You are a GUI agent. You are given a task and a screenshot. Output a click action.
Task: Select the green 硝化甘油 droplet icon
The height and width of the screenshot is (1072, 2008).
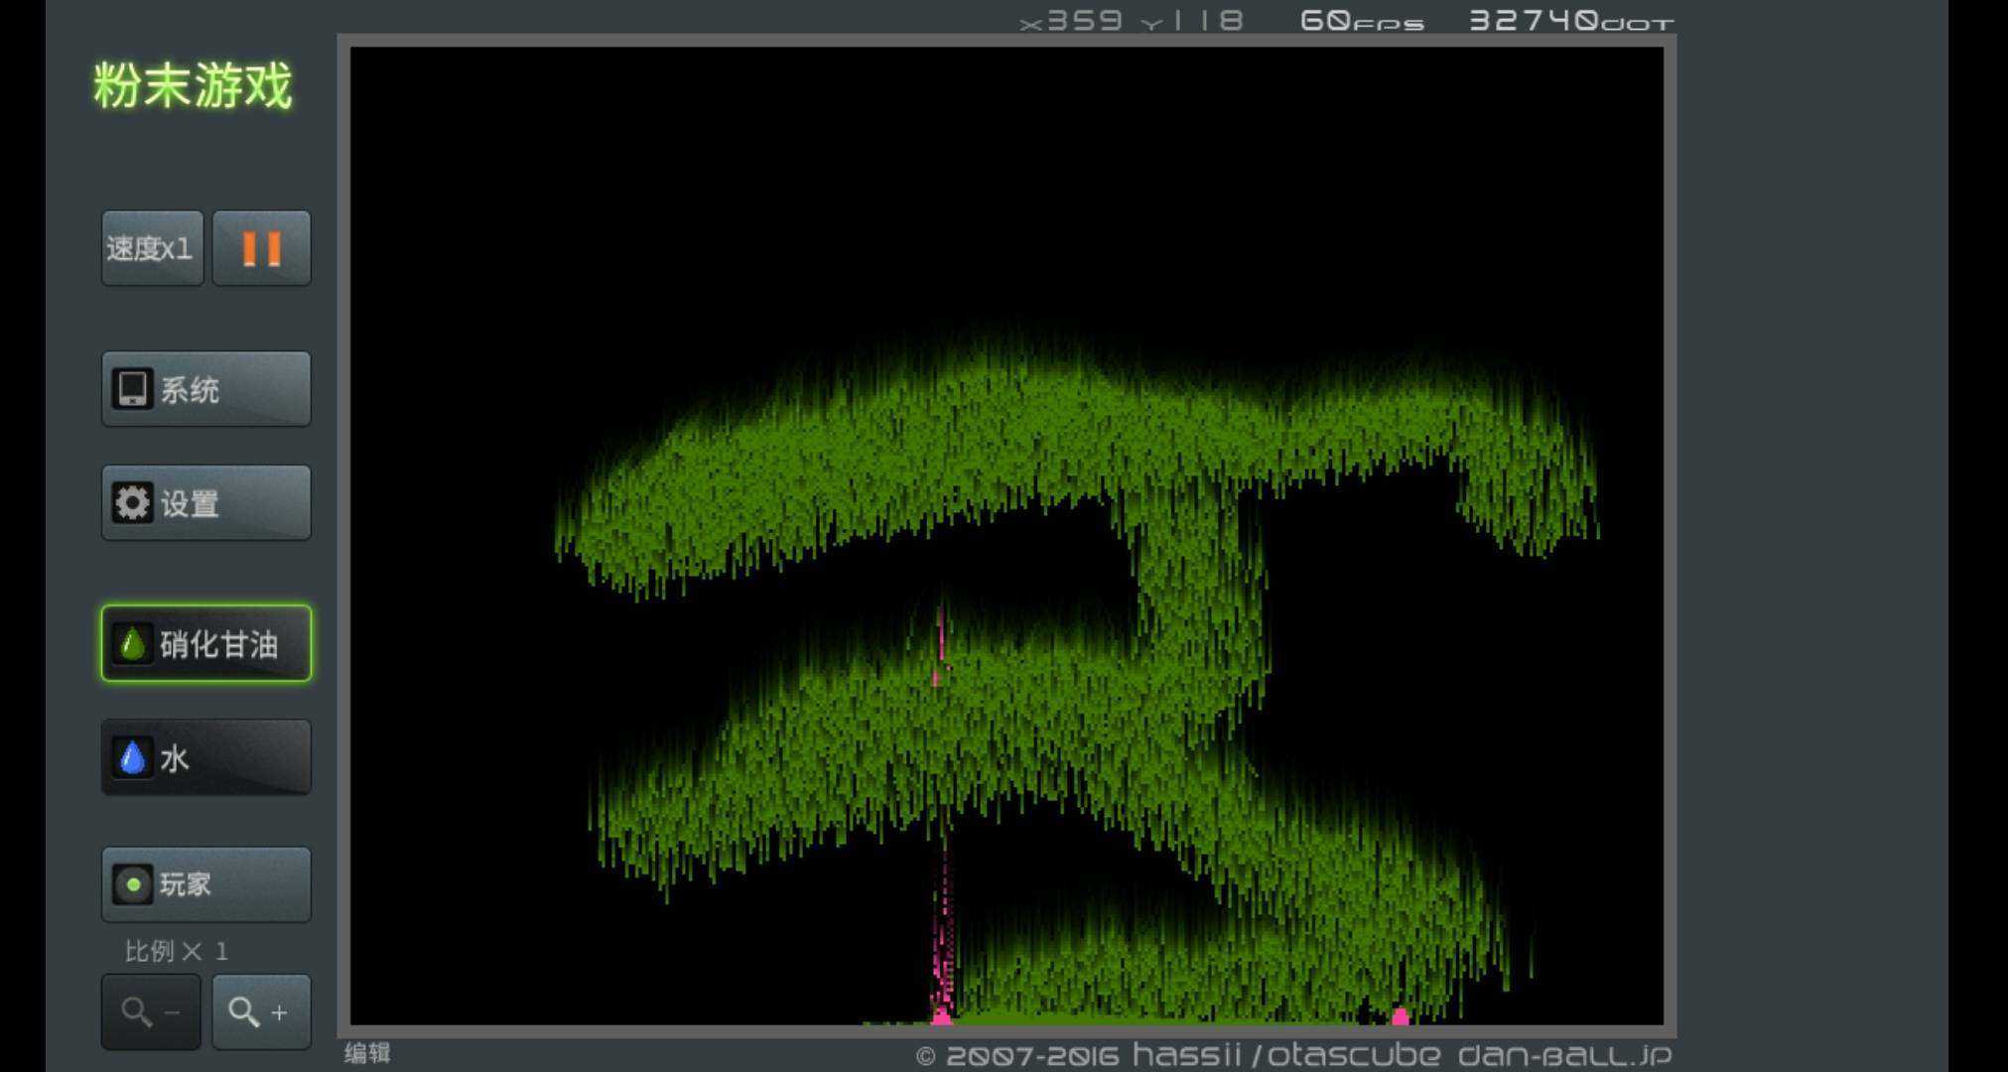(132, 644)
